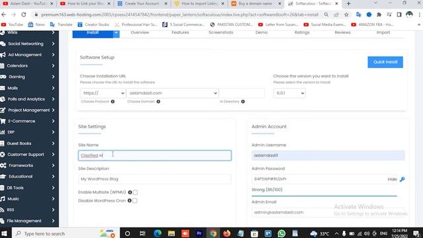The image size is (423, 238).
Task: Open the aslamdasti.com domain dropdown
Action: [x=172, y=93]
